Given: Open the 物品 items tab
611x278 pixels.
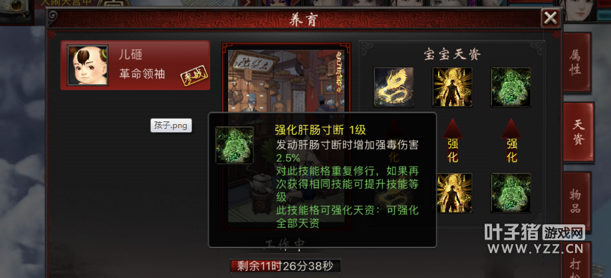Looking at the screenshot, I should [x=576, y=202].
